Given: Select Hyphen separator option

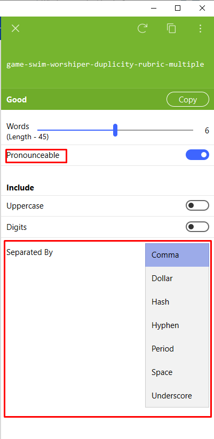Looking at the screenshot, I should (x=177, y=325).
